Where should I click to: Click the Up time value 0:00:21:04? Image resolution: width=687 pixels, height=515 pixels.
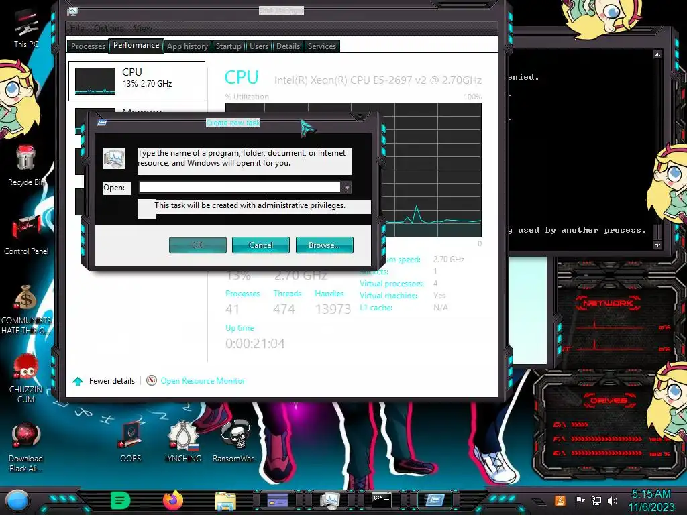click(255, 343)
